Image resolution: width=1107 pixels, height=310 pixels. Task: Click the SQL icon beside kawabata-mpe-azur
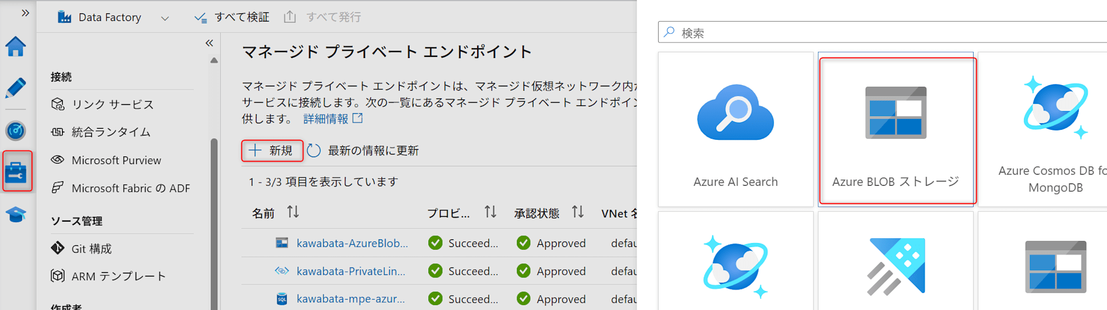tap(282, 299)
